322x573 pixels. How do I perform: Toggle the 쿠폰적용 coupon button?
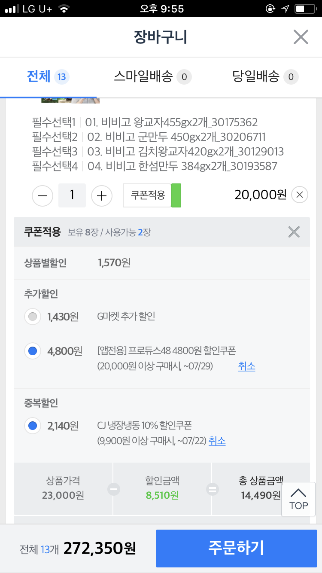pos(148,195)
